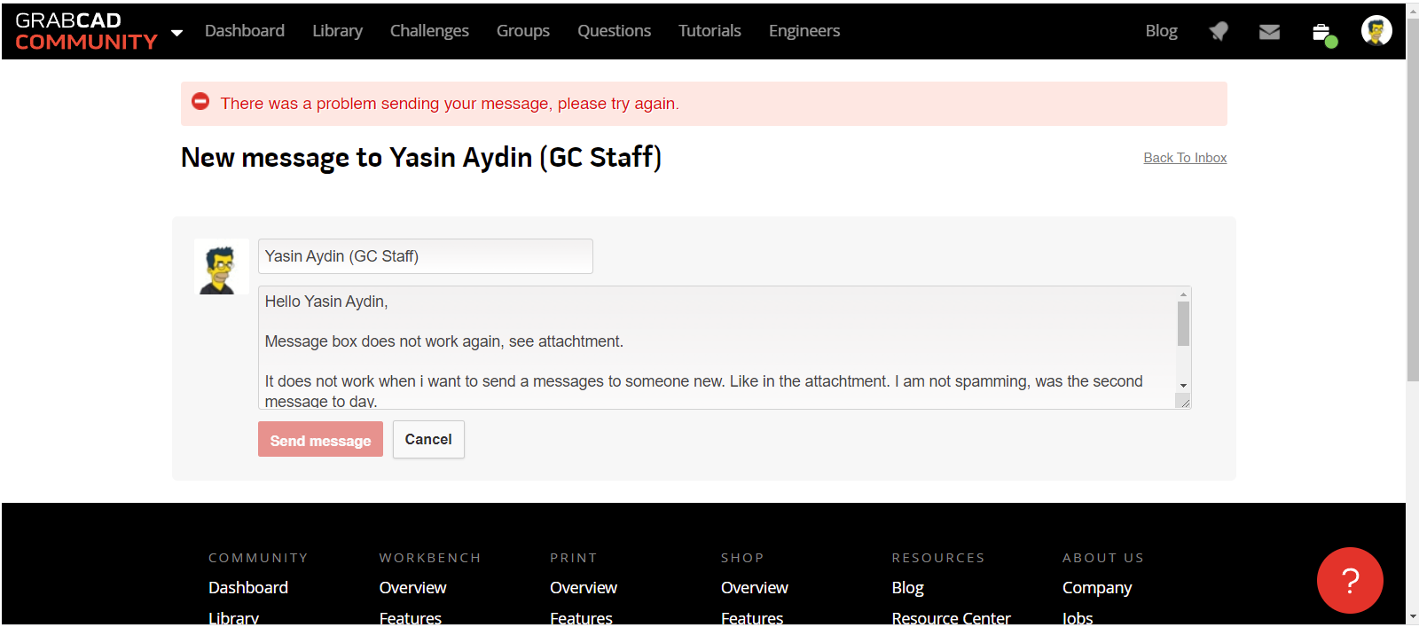Click the red help question mark button

tap(1350, 581)
